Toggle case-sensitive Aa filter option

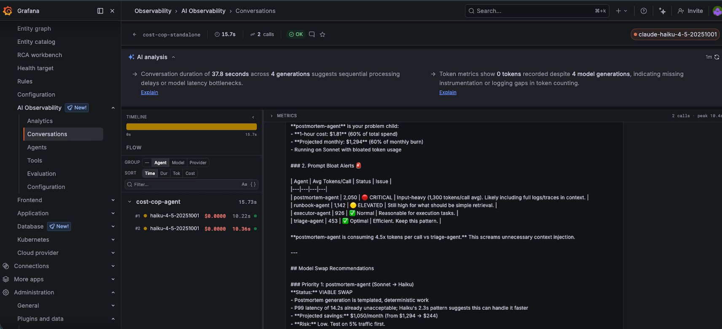click(244, 184)
